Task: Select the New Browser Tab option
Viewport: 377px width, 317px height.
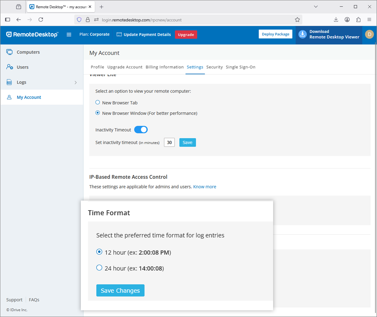Action: tap(98, 103)
